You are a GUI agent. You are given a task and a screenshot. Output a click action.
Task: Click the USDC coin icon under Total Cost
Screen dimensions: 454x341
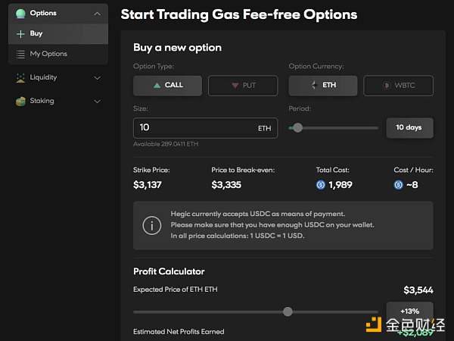point(321,185)
